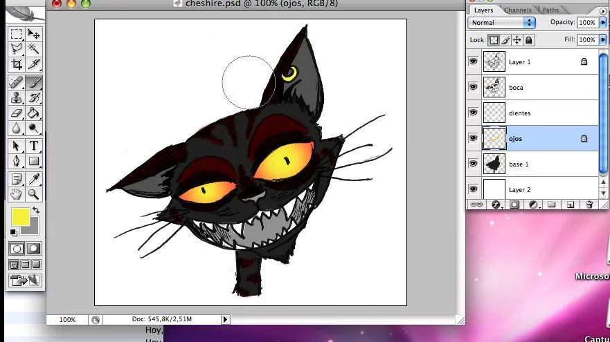This screenshot has width=610, height=342.
Task: Select the Rectangular Marquee tool
Action: (x=17, y=34)
